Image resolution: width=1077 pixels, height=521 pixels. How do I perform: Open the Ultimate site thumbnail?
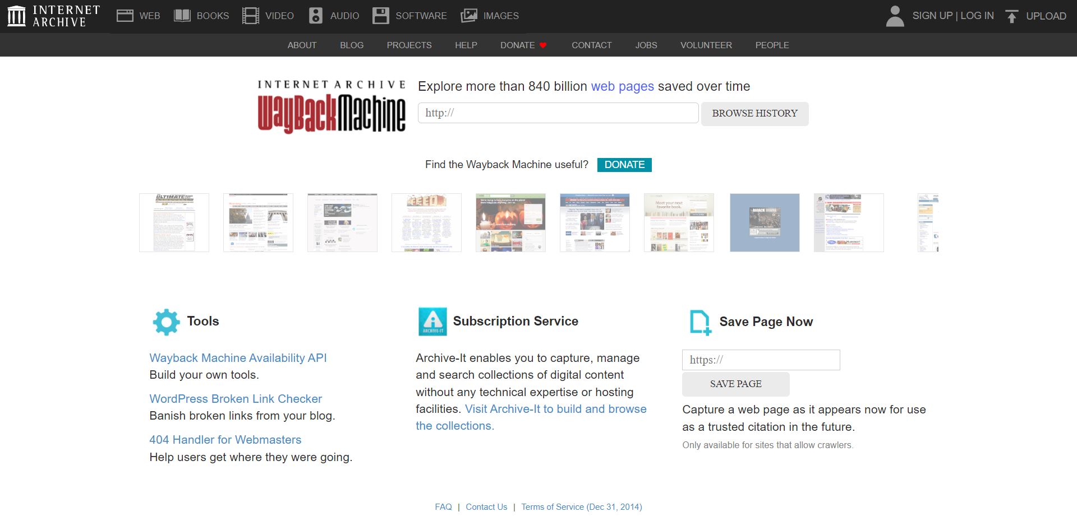[174, 223]
